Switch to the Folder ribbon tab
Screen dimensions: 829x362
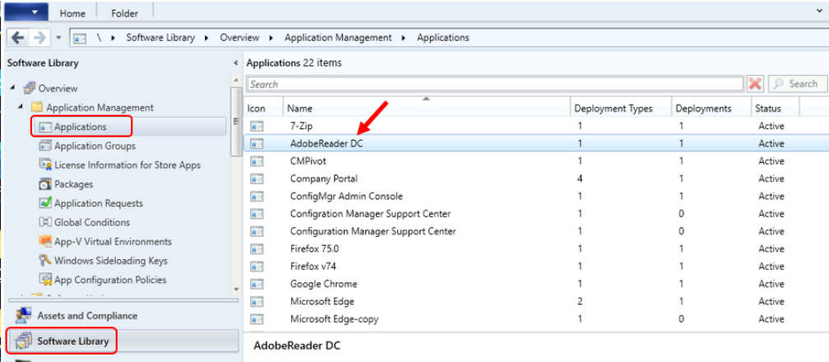(125, 14)
